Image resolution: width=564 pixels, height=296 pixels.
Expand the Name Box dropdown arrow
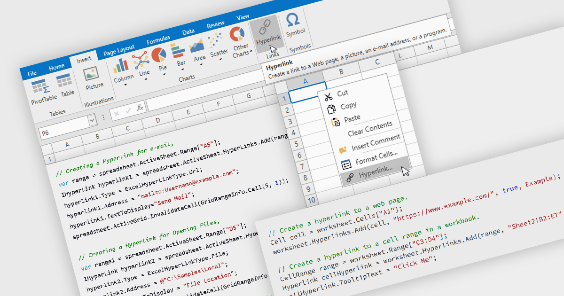pos(92,121)
